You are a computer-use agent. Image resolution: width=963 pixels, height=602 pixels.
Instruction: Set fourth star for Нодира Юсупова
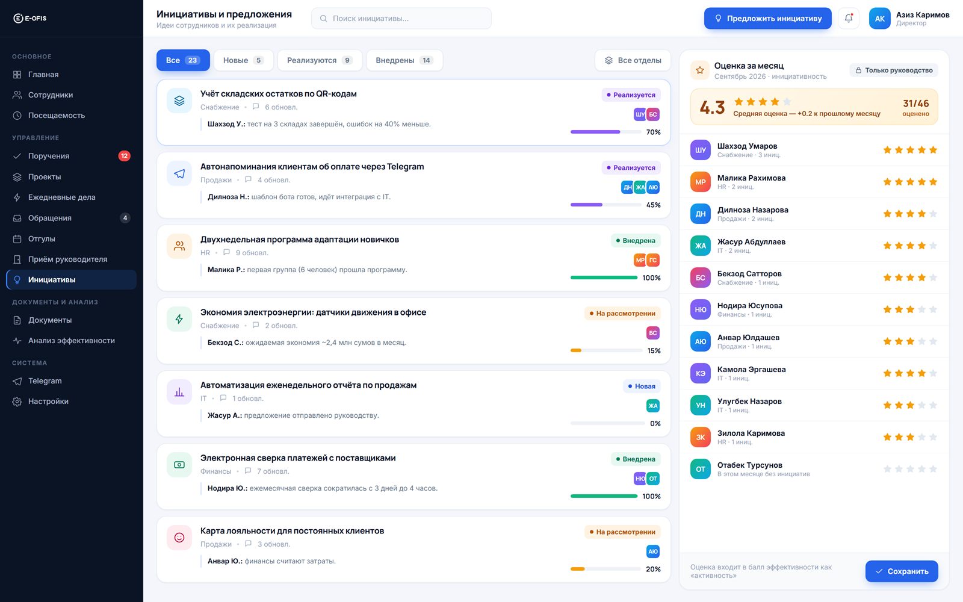tap(921, 309)
